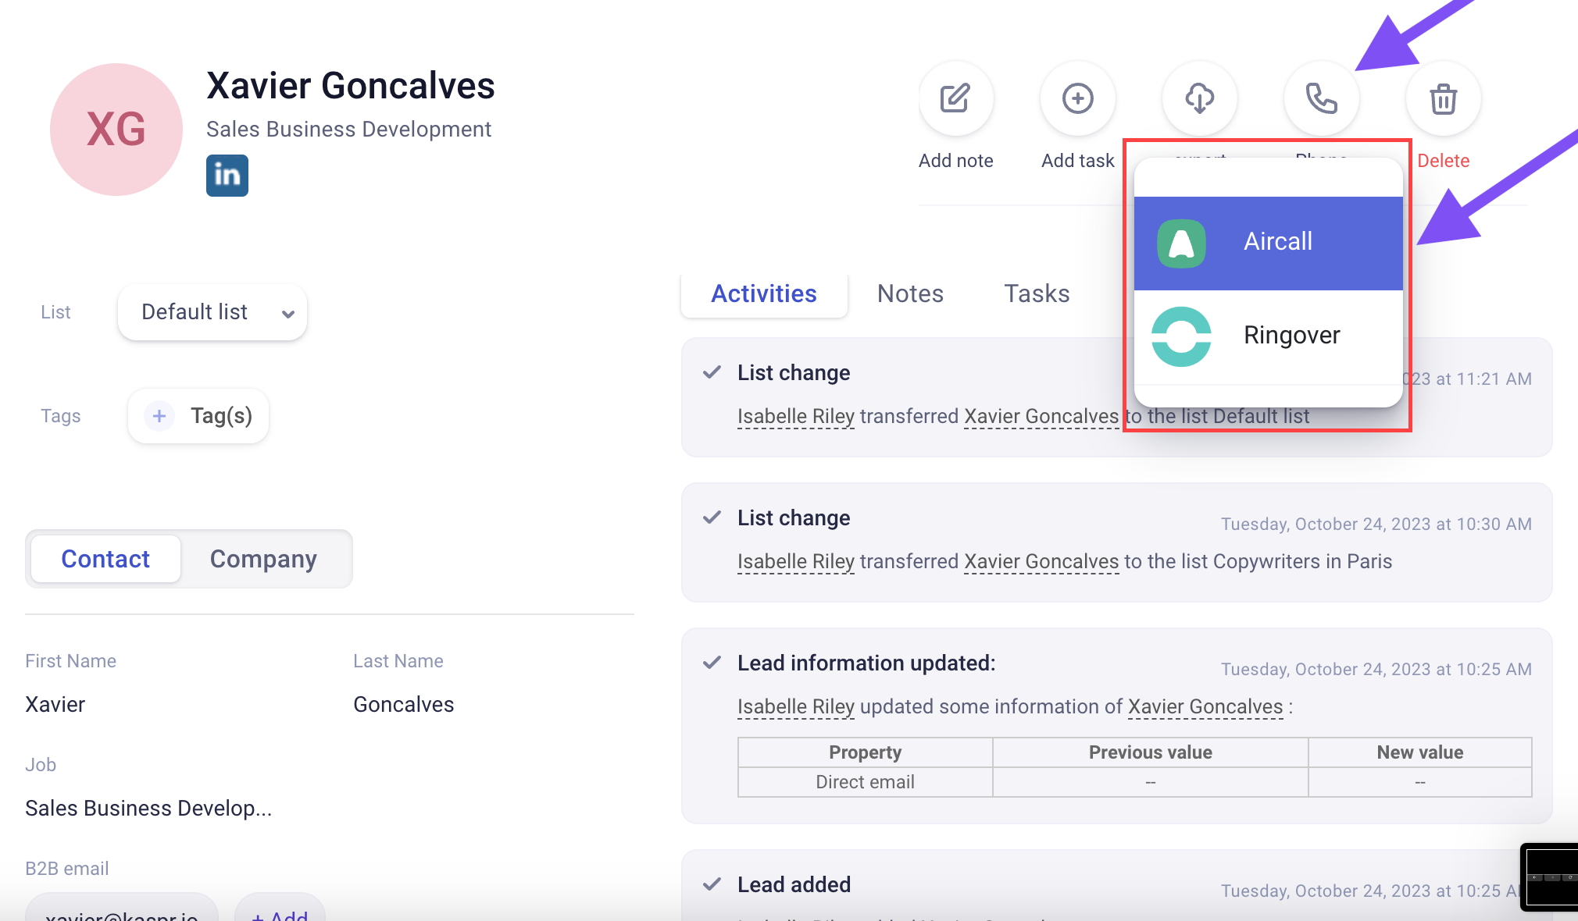Click Isabelle Riley link in Default list change
1578x921 pixels.
point(796,416)
